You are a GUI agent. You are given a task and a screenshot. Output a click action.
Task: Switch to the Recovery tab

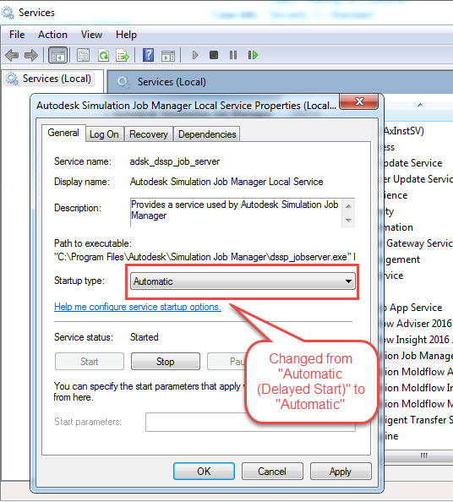[149, 134]
